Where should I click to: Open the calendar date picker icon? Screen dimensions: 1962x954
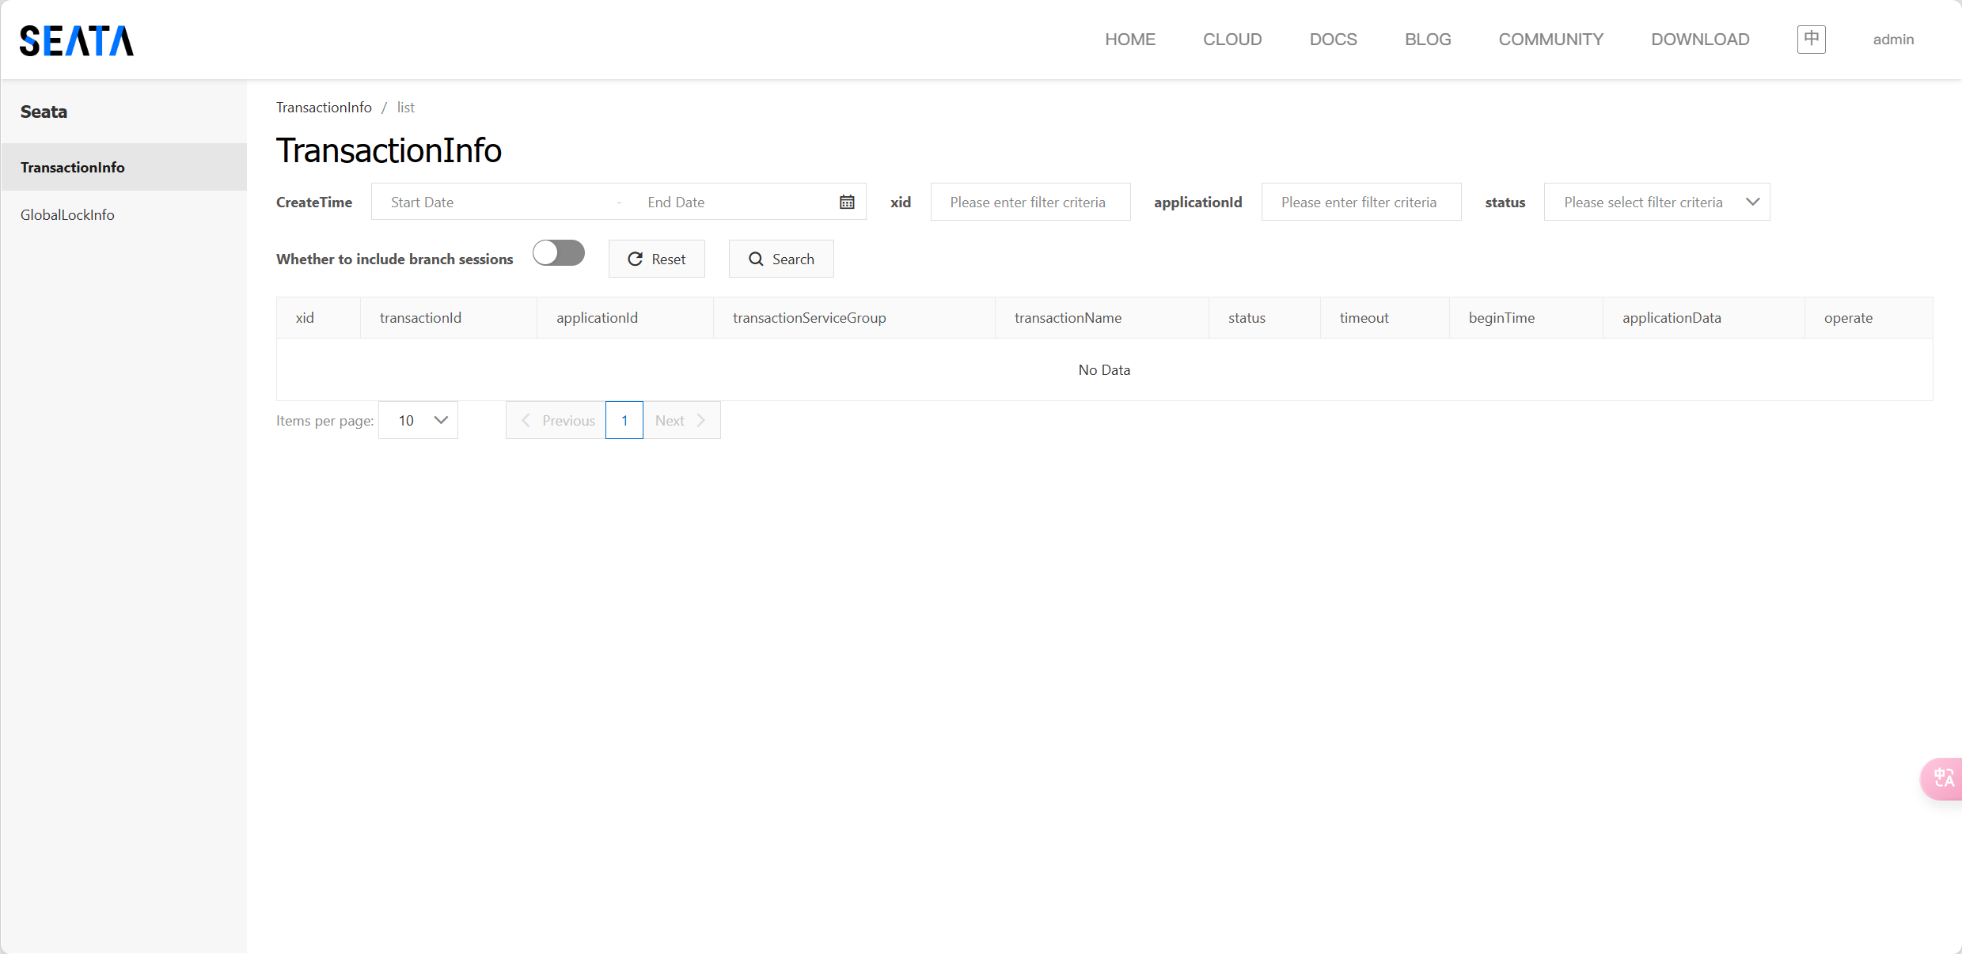[x=847, y=203]
